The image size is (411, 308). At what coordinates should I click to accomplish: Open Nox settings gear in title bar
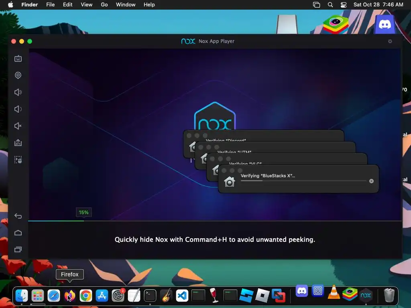pos(390,41)
